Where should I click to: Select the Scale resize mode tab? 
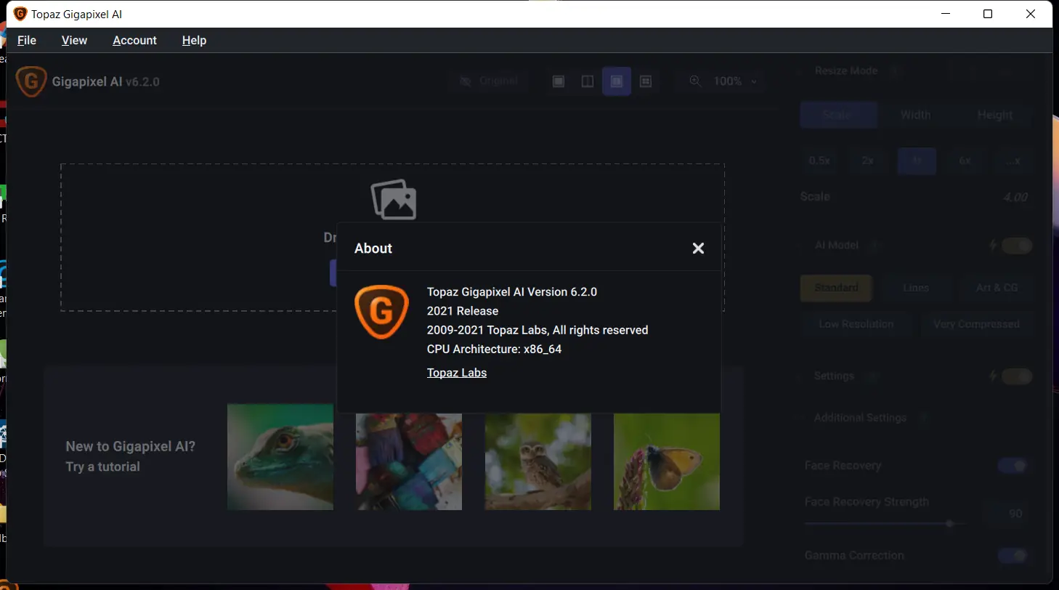click(838, 115)
